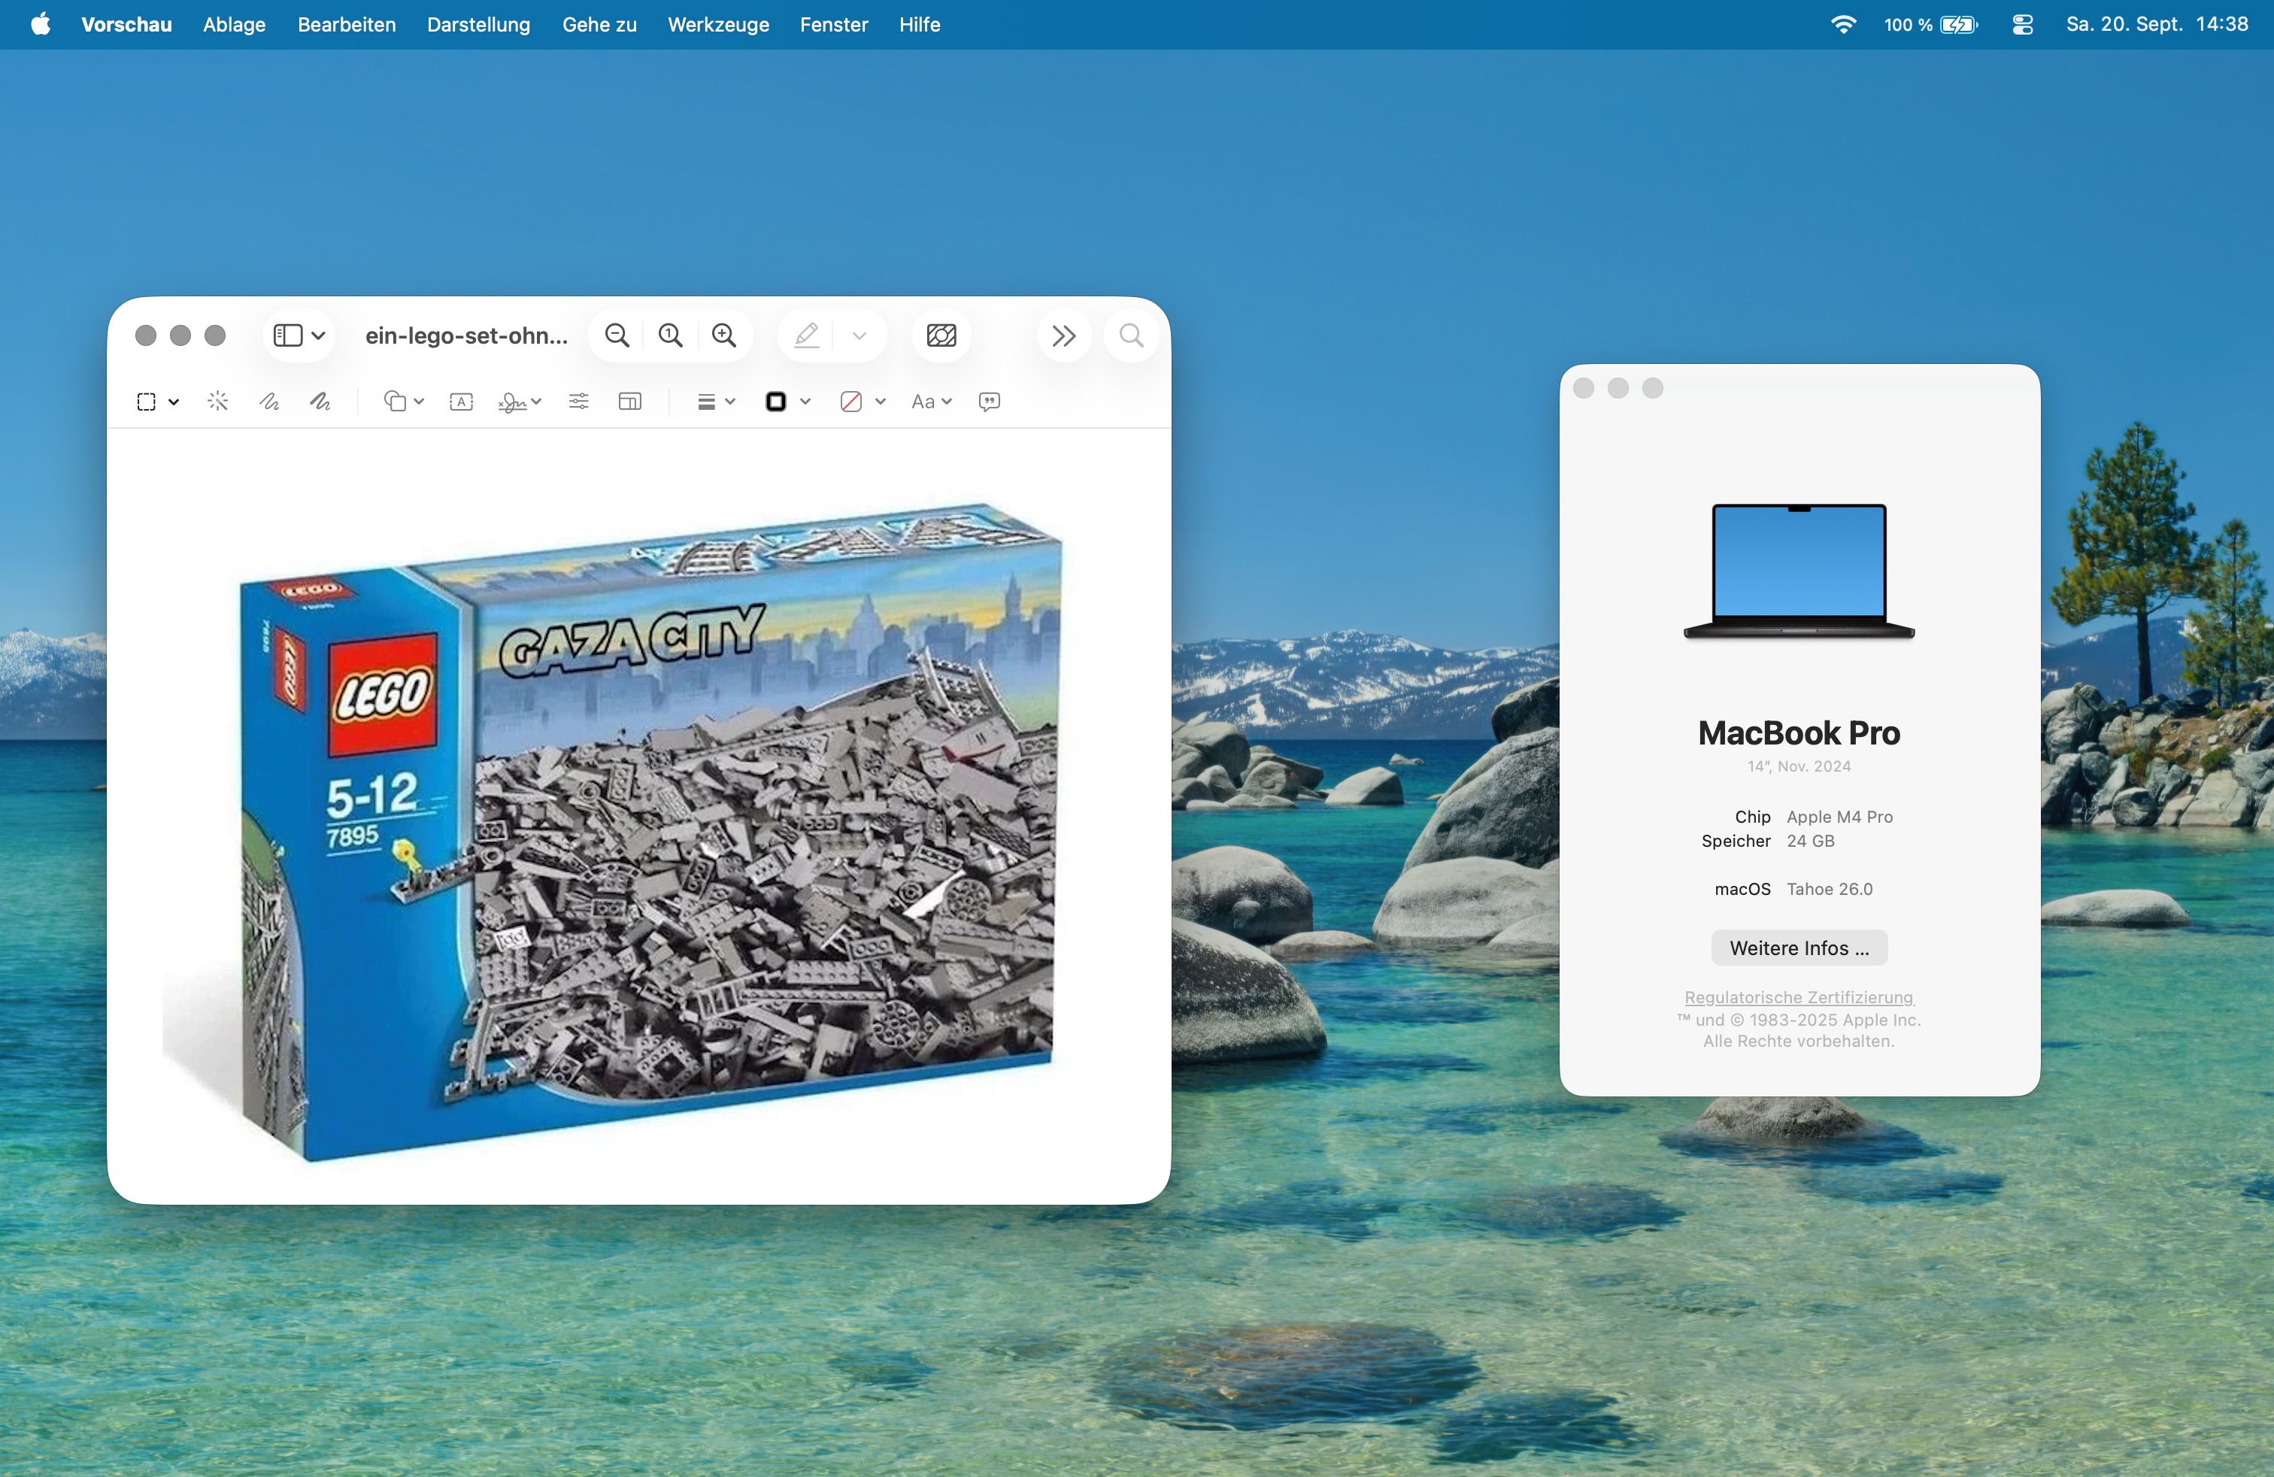2274x1477 pixels.
Task: Select the Sketch drawing tool
Action: tap(269, 402)
